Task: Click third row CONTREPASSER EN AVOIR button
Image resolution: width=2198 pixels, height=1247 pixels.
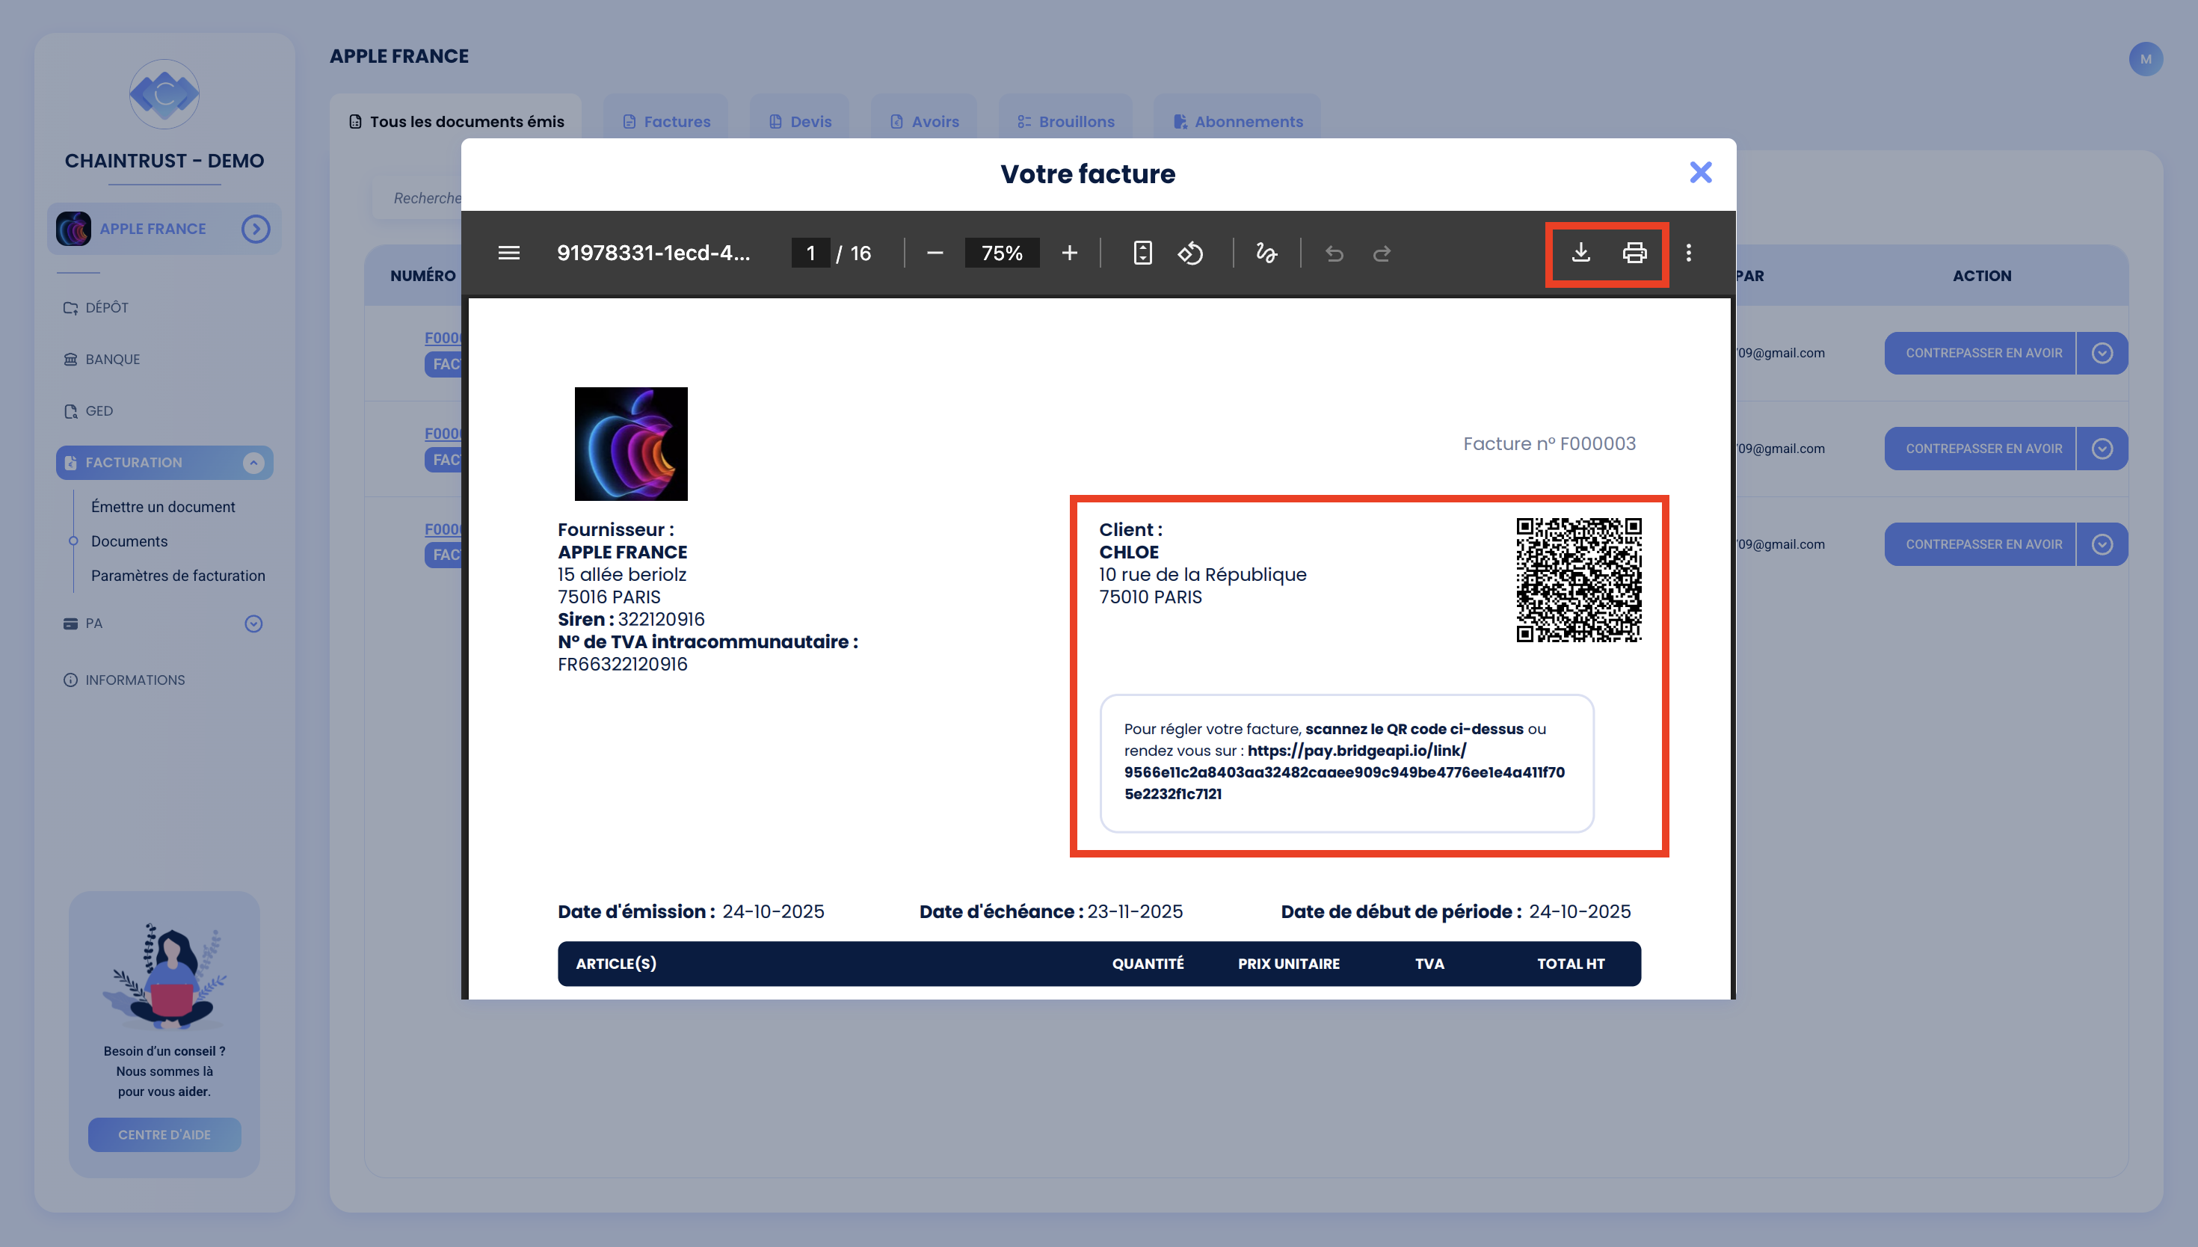Action: pyautogui.click(x=1980, y=544)
